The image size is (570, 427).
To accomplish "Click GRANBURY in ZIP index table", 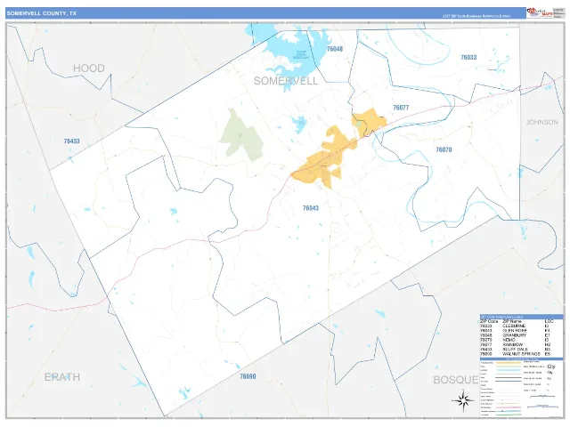I will [x=515, y=335].
